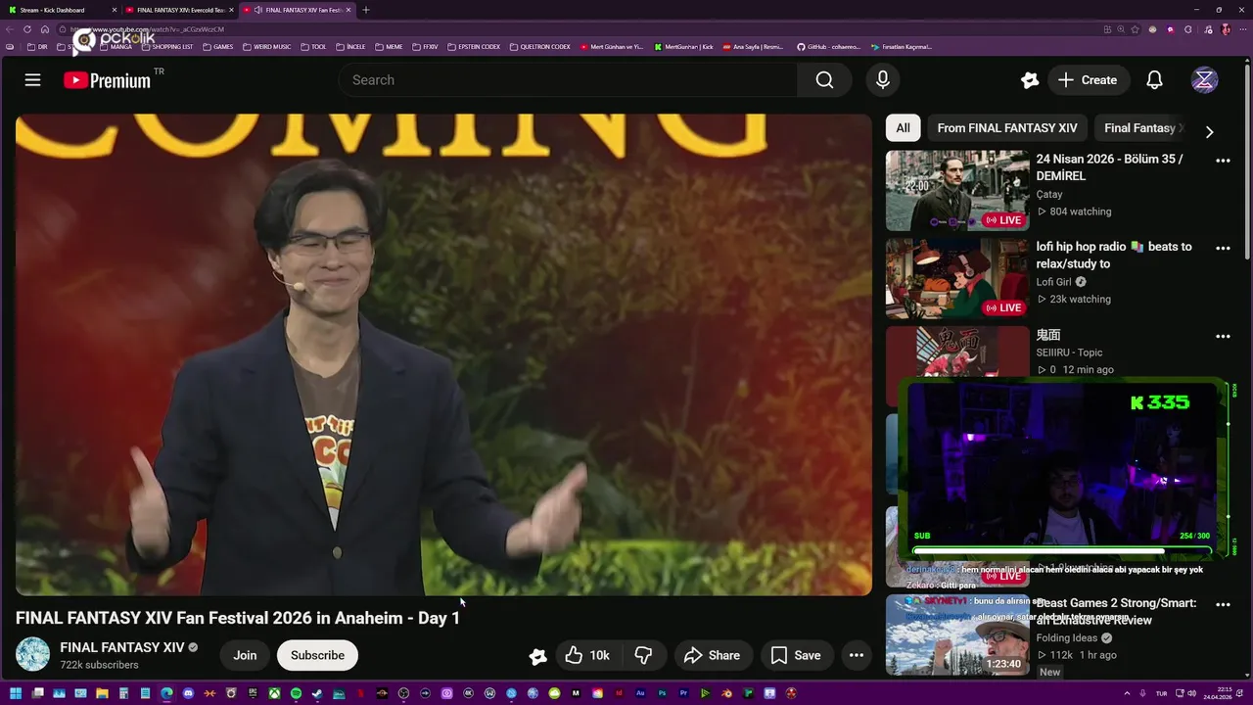Open Epic Games Launcher in taskbar
Screen dimensions: 1253x705
click(253, 693)
